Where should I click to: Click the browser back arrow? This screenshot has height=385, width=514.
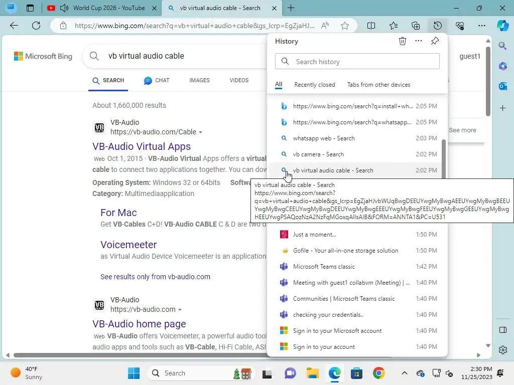[x=14, y=26]
